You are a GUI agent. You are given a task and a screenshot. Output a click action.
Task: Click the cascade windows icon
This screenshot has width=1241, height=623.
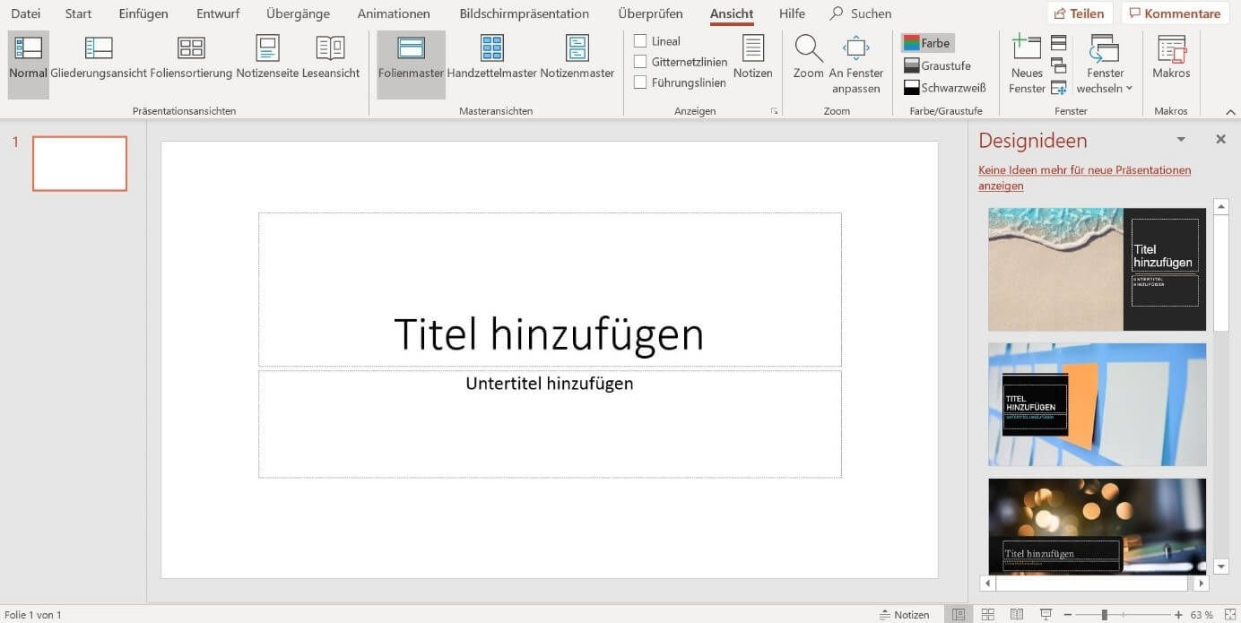(x=1058, y=65)
